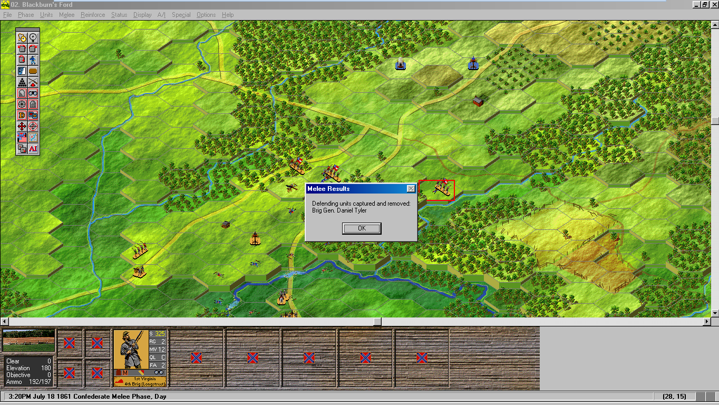Click the brown oval toolbar icon
Screen dimensions: 719x405
[33, 71]
